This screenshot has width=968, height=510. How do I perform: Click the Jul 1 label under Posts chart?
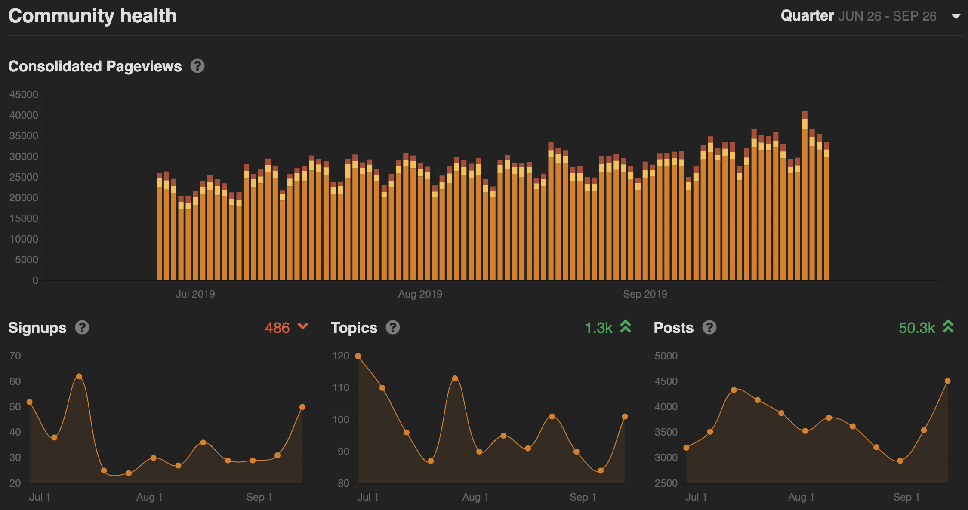(x=696, y=497)
